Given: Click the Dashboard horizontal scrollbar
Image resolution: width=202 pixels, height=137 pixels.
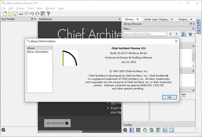Looking at the screenshot, I should 60,131.
